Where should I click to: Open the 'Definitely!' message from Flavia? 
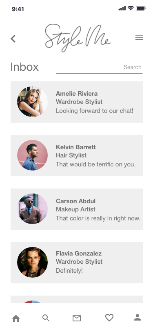pyautogui.click(x=69, y=271)
